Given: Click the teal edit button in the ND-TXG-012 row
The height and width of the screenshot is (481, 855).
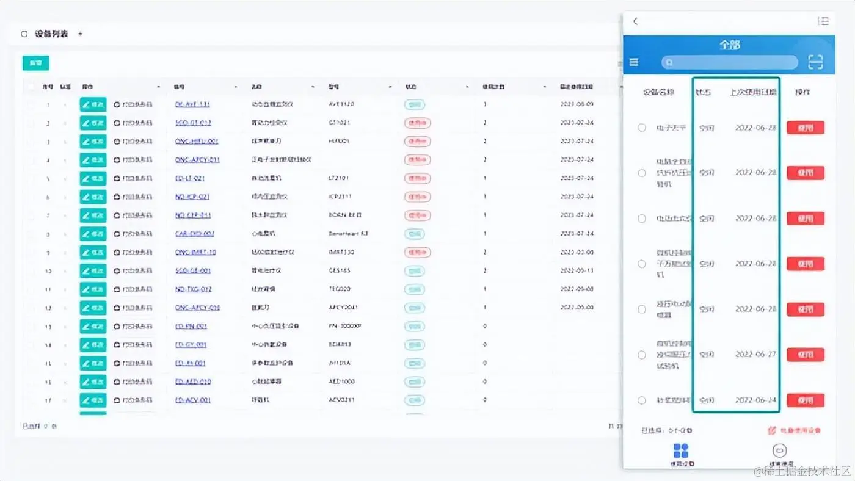Looking at the screenshot, I should (93, 289).
